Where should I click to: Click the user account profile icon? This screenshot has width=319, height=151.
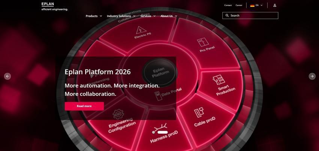[x=275, y=5]
